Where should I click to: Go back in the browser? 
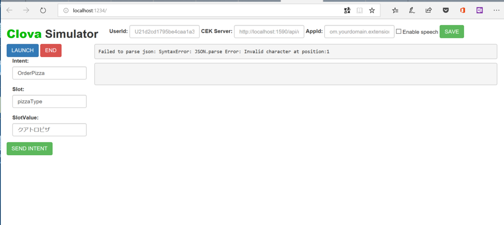coord(9,11)
